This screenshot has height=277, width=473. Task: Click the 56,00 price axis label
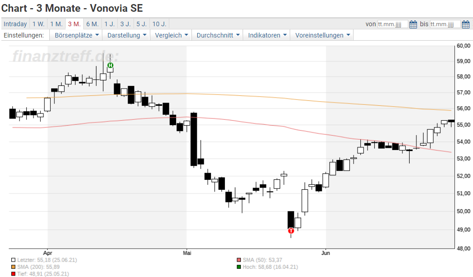463,108
